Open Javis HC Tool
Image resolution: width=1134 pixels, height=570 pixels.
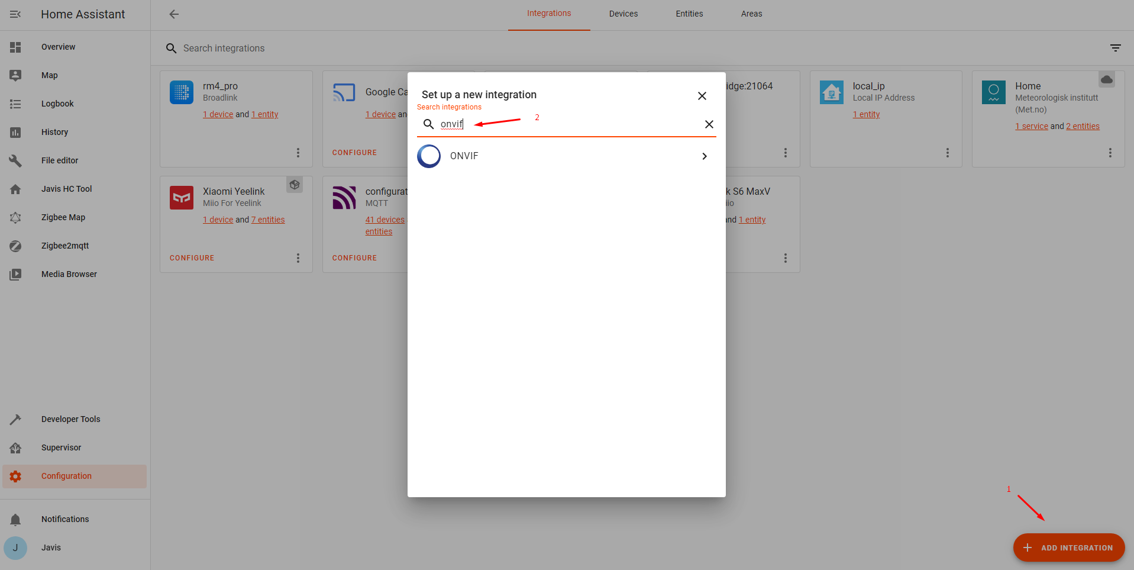(66, 189)
